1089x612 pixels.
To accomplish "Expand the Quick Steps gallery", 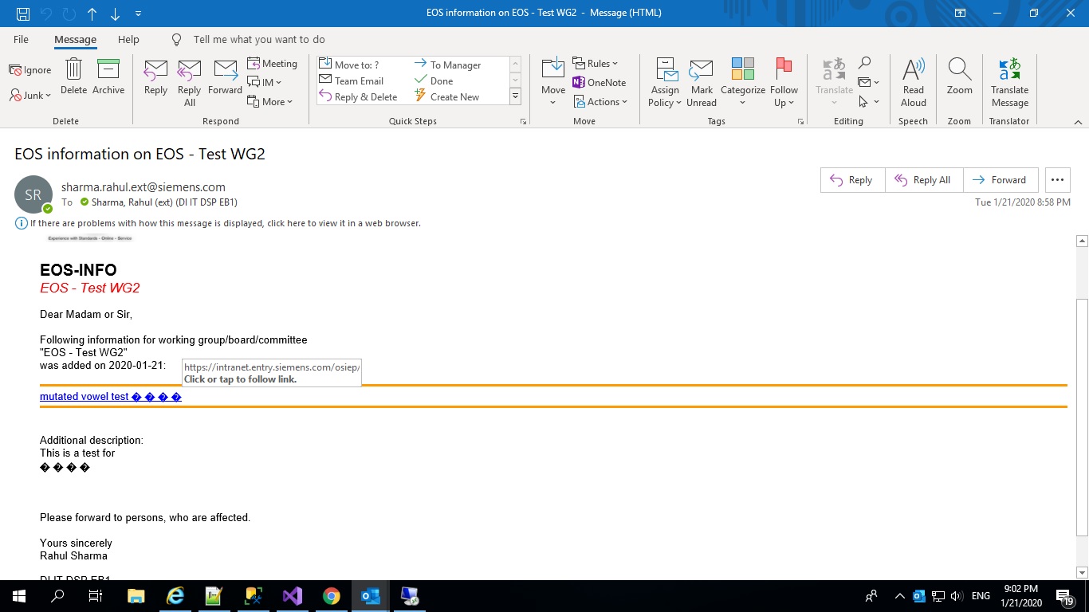I will click(515, 96).
